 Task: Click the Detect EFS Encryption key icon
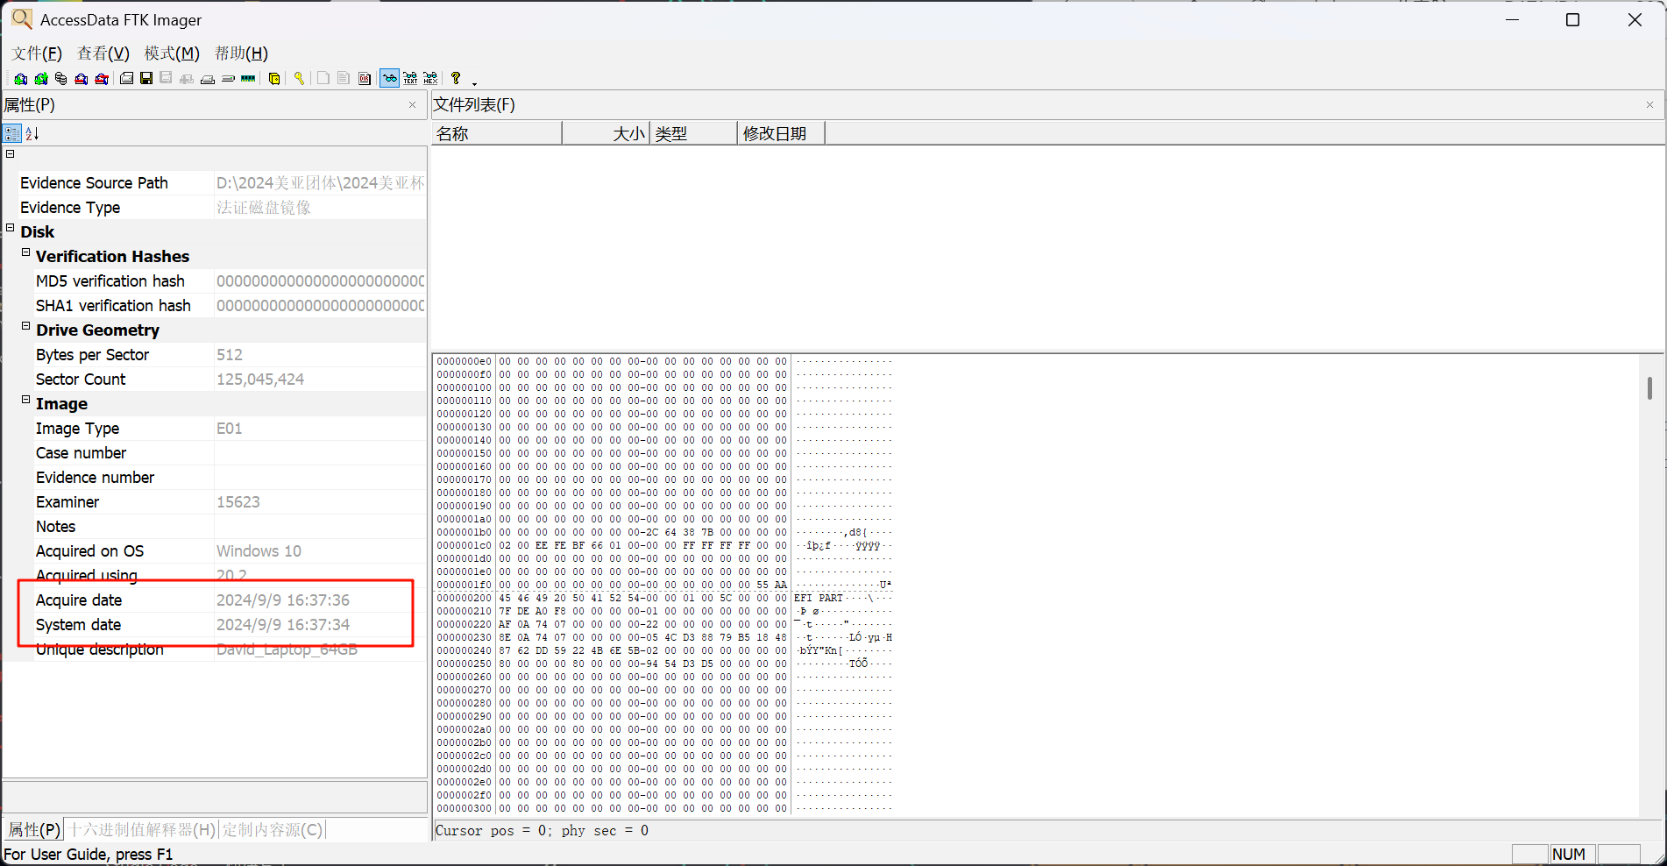[299, 78]
